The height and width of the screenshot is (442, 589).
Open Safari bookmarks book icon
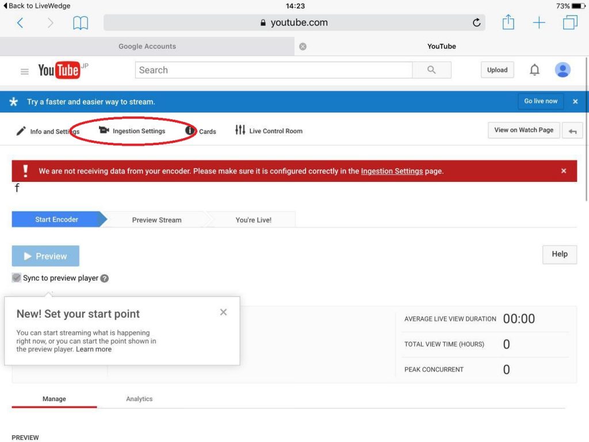point(81,23)
